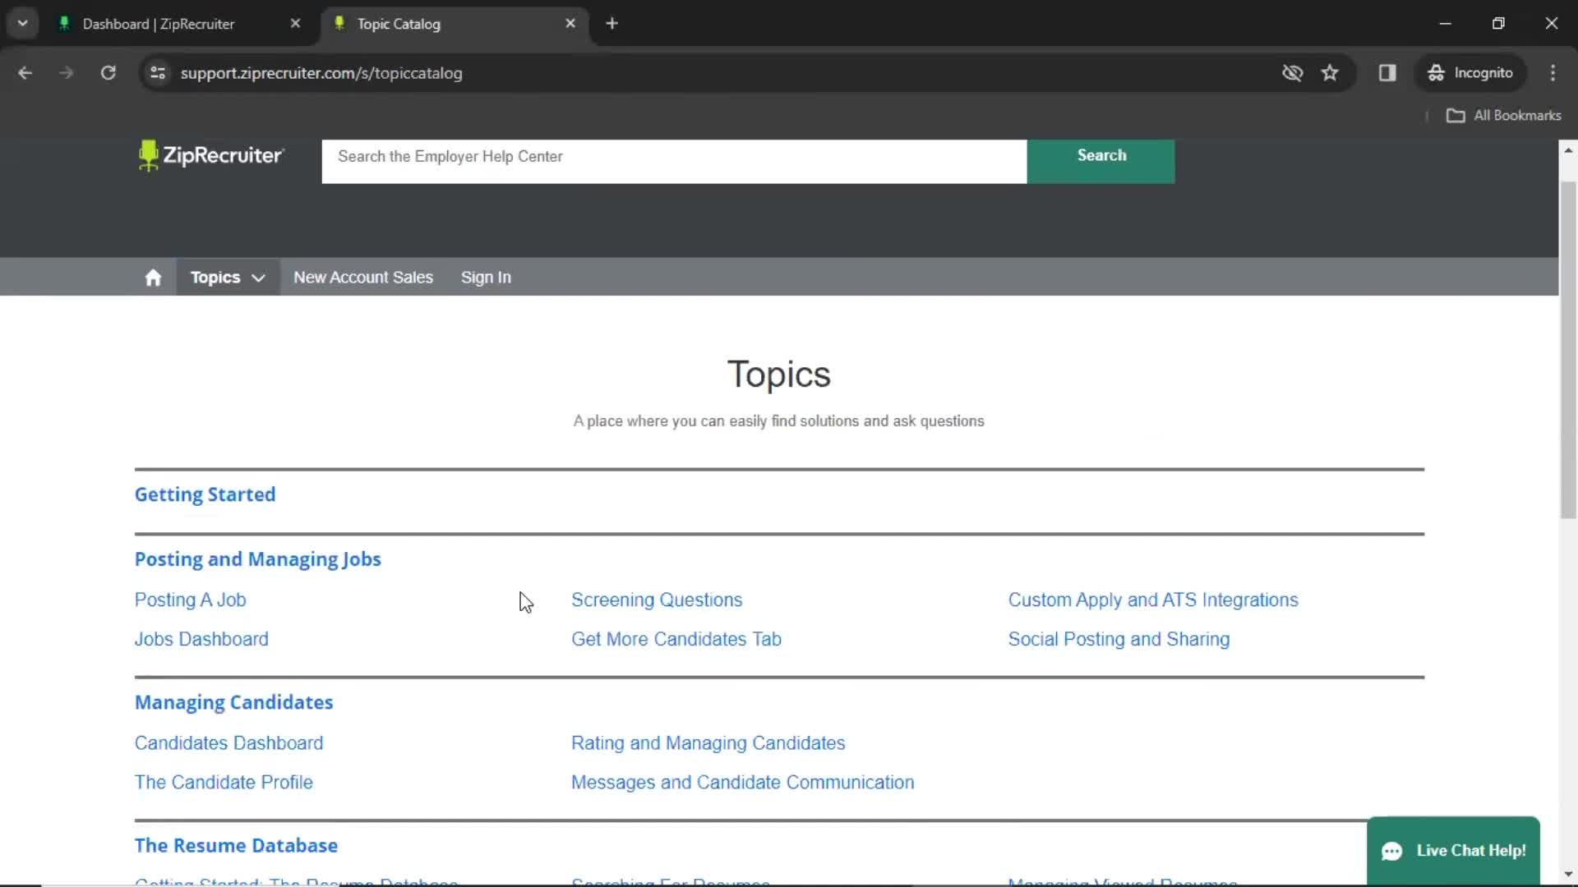This screenshot has width=1578, height=887.
Task: Click the Screening Questions link
Action: tap(657, 600)
